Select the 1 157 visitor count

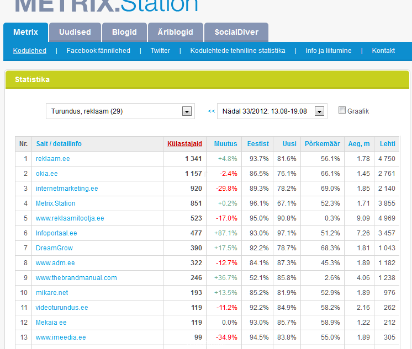pyautogui.click(x=193, y=174)
